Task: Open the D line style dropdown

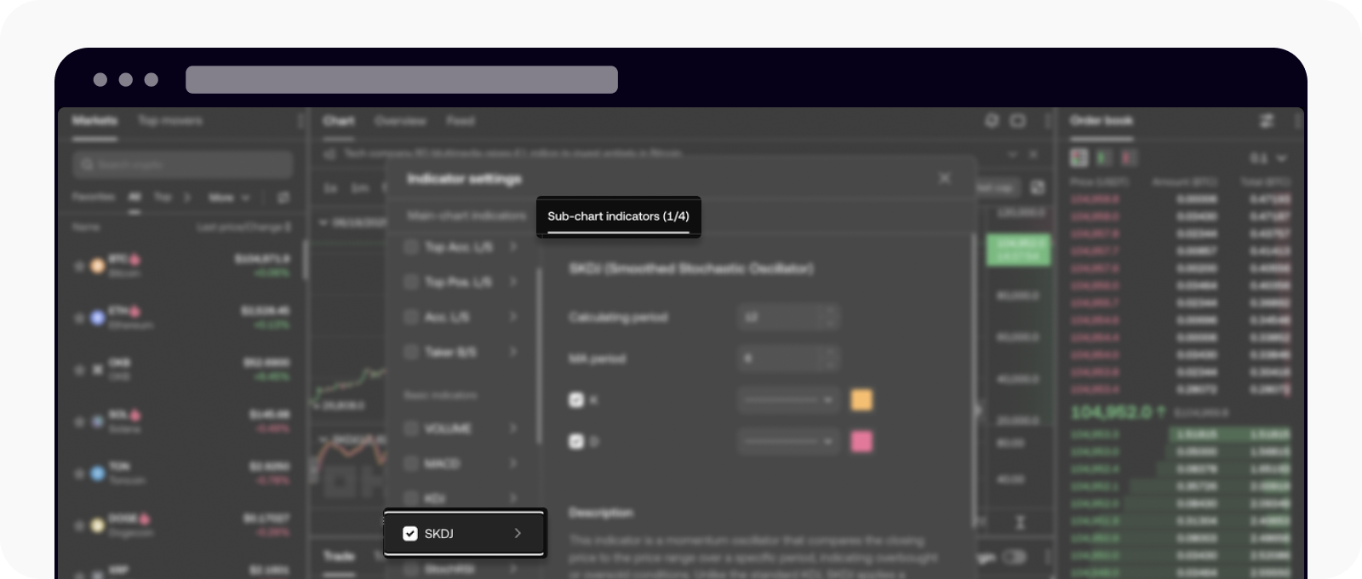Action: [x=787, y=441]
